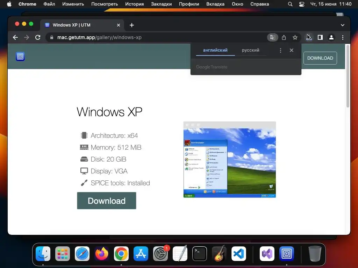Launch GarageBand from the Dock
This screenshot has width=358, height=268.
click(x=219, y=254)
